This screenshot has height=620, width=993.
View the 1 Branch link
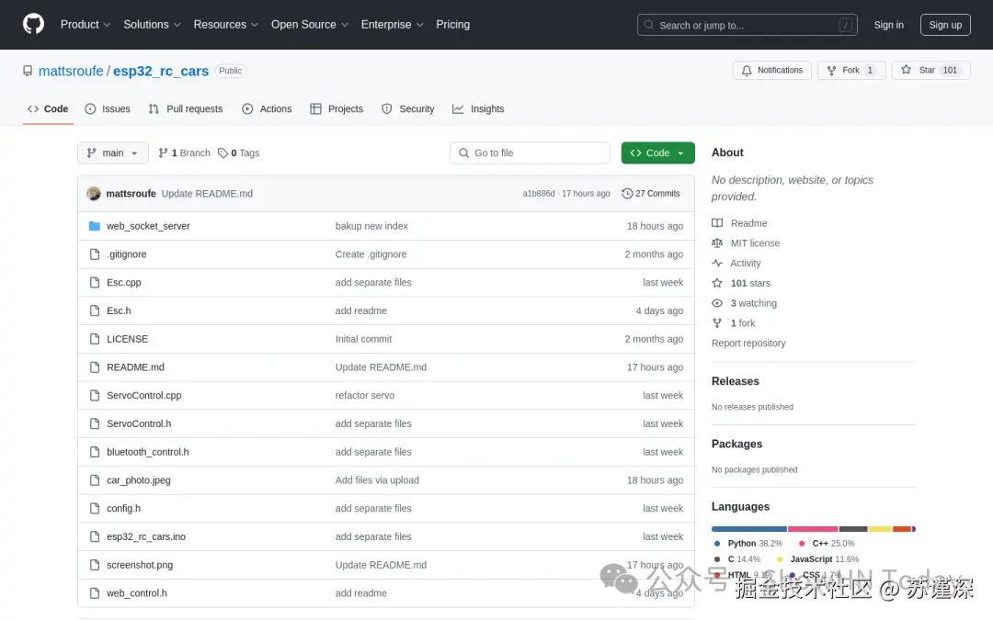(x=184, y=153)
